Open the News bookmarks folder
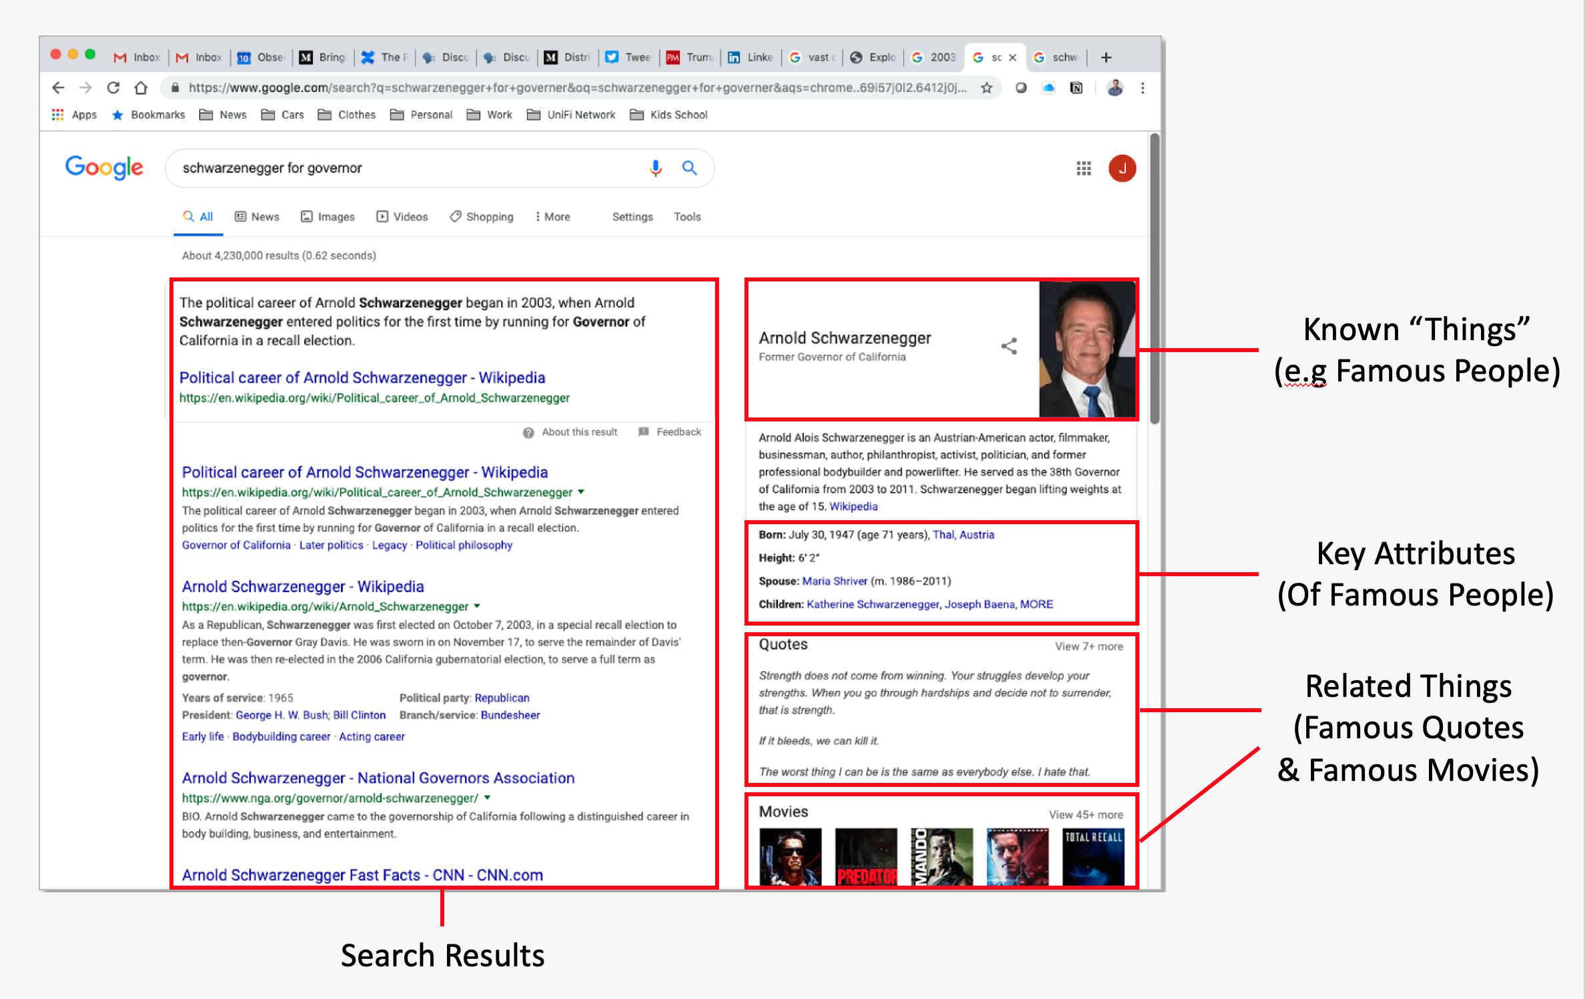The width and height of the screenshot is (1585, 999). [x=223, y=115]
